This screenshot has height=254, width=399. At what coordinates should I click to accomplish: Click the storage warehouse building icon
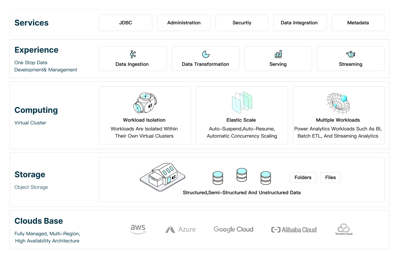162,176
